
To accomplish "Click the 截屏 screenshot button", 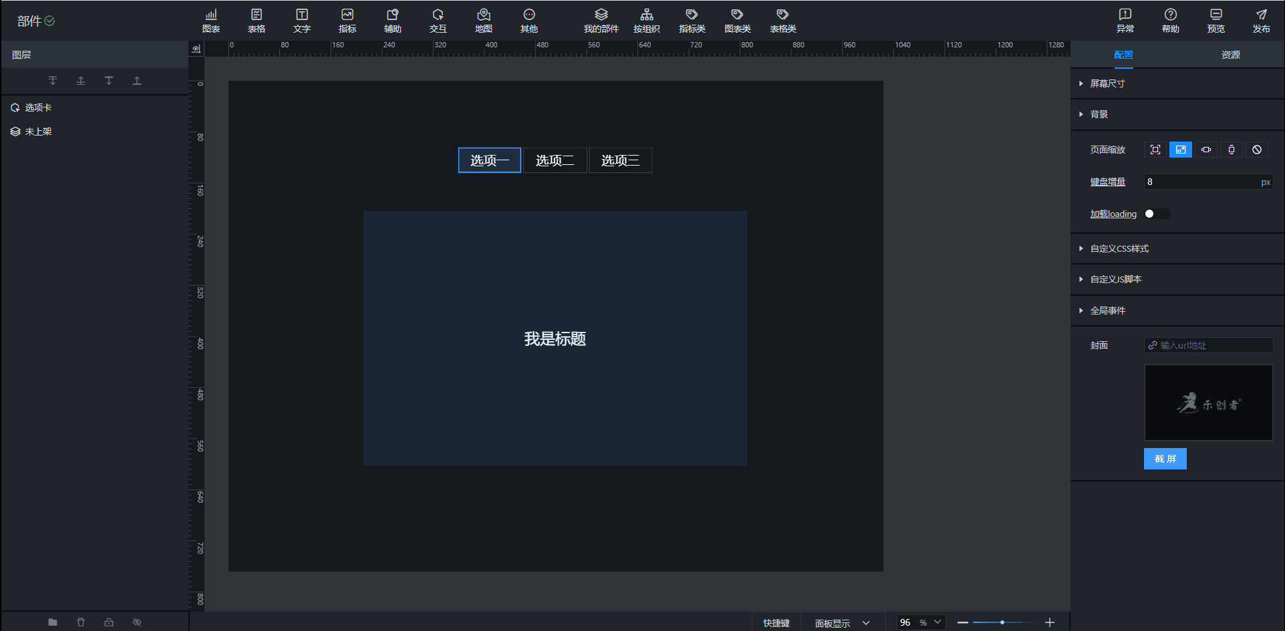I will (1165, 459).
